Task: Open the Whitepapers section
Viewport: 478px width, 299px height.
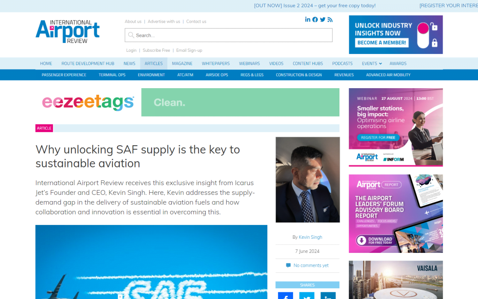Action: pyautogui.click(x=216, y=63)
